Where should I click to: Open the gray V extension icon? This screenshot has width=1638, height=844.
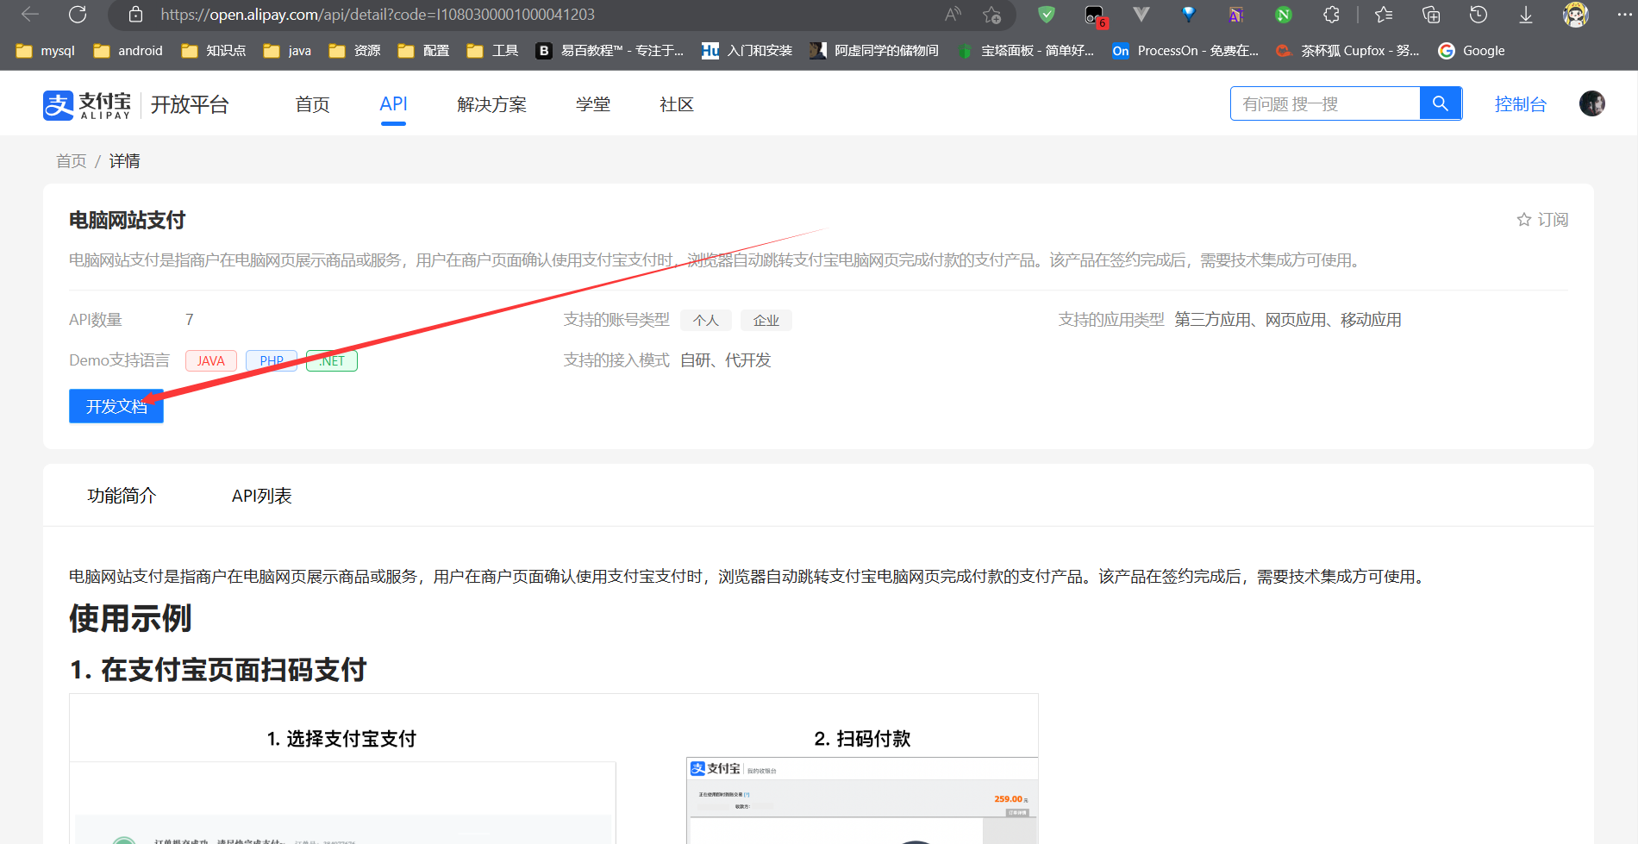(1141, 15)
